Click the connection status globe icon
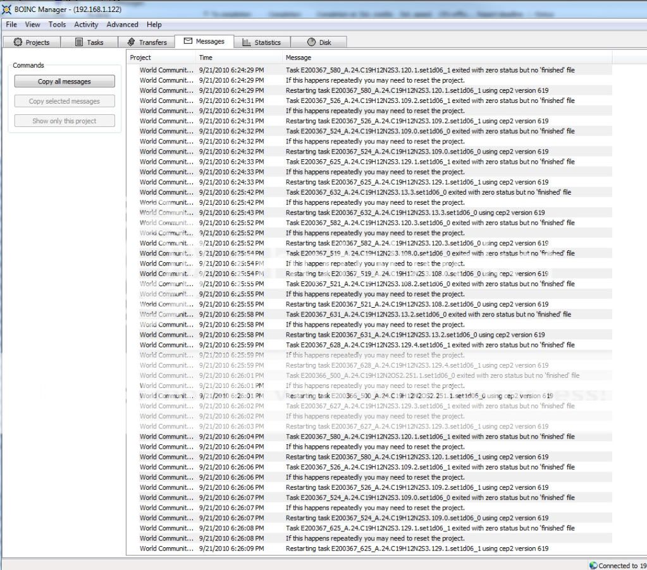The width and height of the screenshot is (647, 570). click(x=593, y=566)
